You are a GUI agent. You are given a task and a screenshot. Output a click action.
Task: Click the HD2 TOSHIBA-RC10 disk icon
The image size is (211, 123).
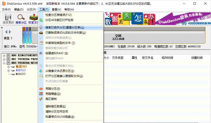(x=8, y=63)
